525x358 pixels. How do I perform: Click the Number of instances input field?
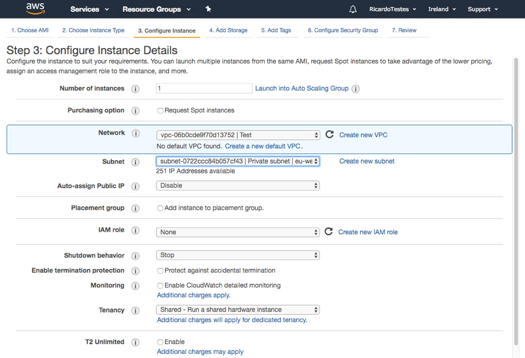pyautogui.click(x=204, y=88)
